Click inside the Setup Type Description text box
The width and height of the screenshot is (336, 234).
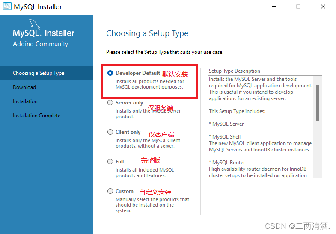(x=261, y=127)
